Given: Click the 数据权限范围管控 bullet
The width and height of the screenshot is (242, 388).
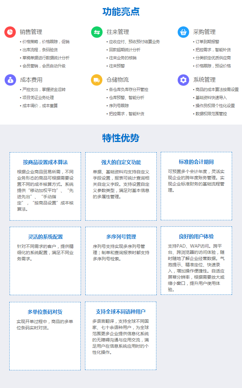Looking at the screenshot, I should tap(211, 114).
